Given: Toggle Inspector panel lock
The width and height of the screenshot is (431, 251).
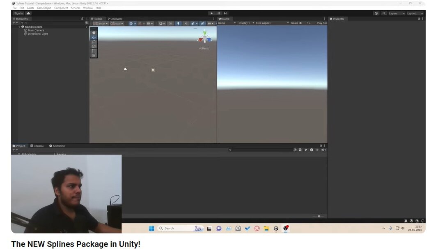Looking at the screenshot, I should pos(419,19).
